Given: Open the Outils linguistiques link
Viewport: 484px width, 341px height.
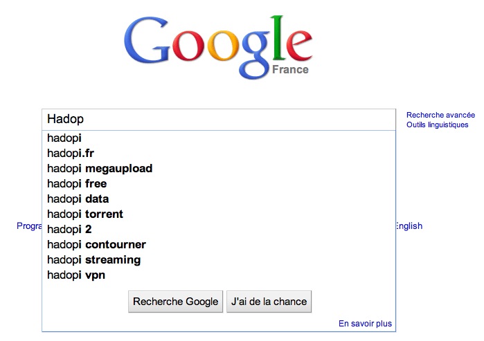Looking at the screenshot, I should [x=437, y=125].
